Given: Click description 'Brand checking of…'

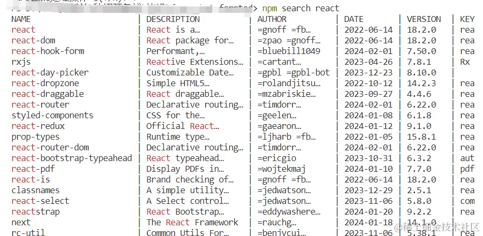Looking at the screenshot, I should (190, 179).
